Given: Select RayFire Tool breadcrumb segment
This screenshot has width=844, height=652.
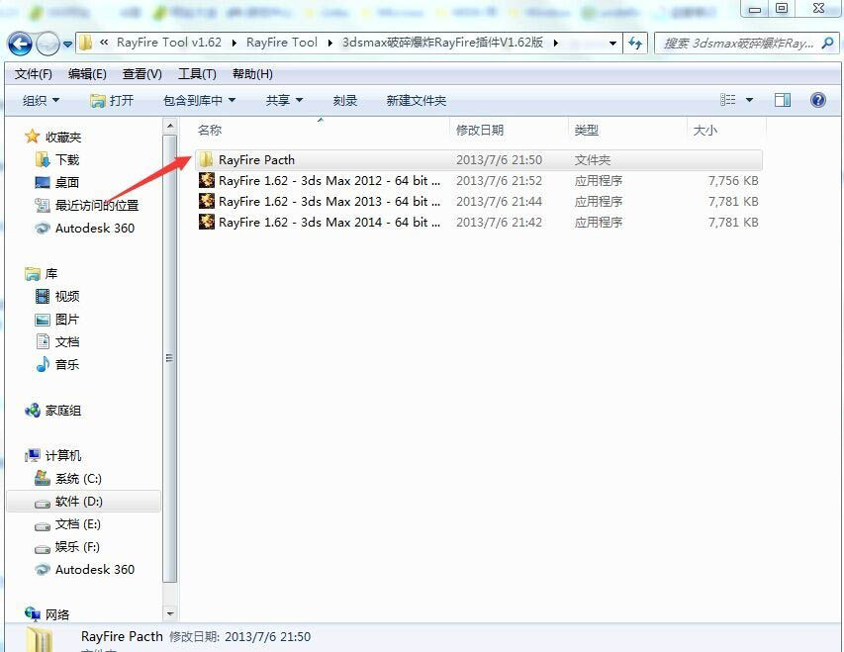Looking at the screenshot, I should (x=282, y=42).
